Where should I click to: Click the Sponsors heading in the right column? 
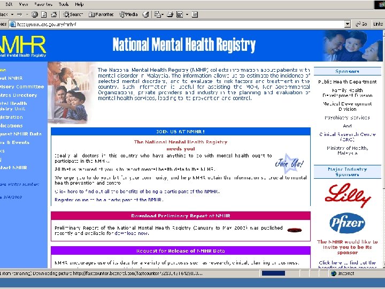[347, 72]
